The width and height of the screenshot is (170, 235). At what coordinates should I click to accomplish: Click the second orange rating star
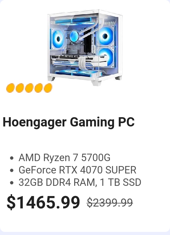(20, 88)
